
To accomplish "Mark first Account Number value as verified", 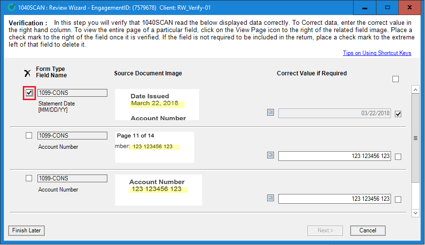I will (398, 157).
